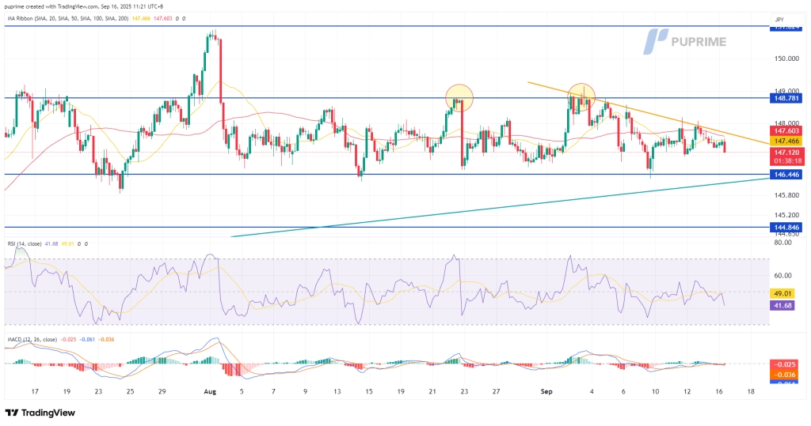Select the RSI (14, close) indicator legend
811x426 pixels.
pos(30,244)
